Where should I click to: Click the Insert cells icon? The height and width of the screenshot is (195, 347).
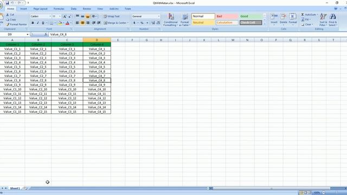pos(274,17)
